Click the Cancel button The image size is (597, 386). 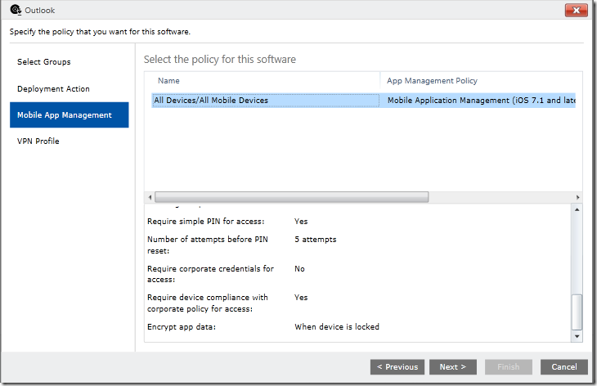563,367
